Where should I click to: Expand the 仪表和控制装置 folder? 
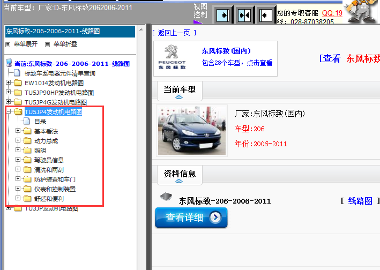pos(18,189)
